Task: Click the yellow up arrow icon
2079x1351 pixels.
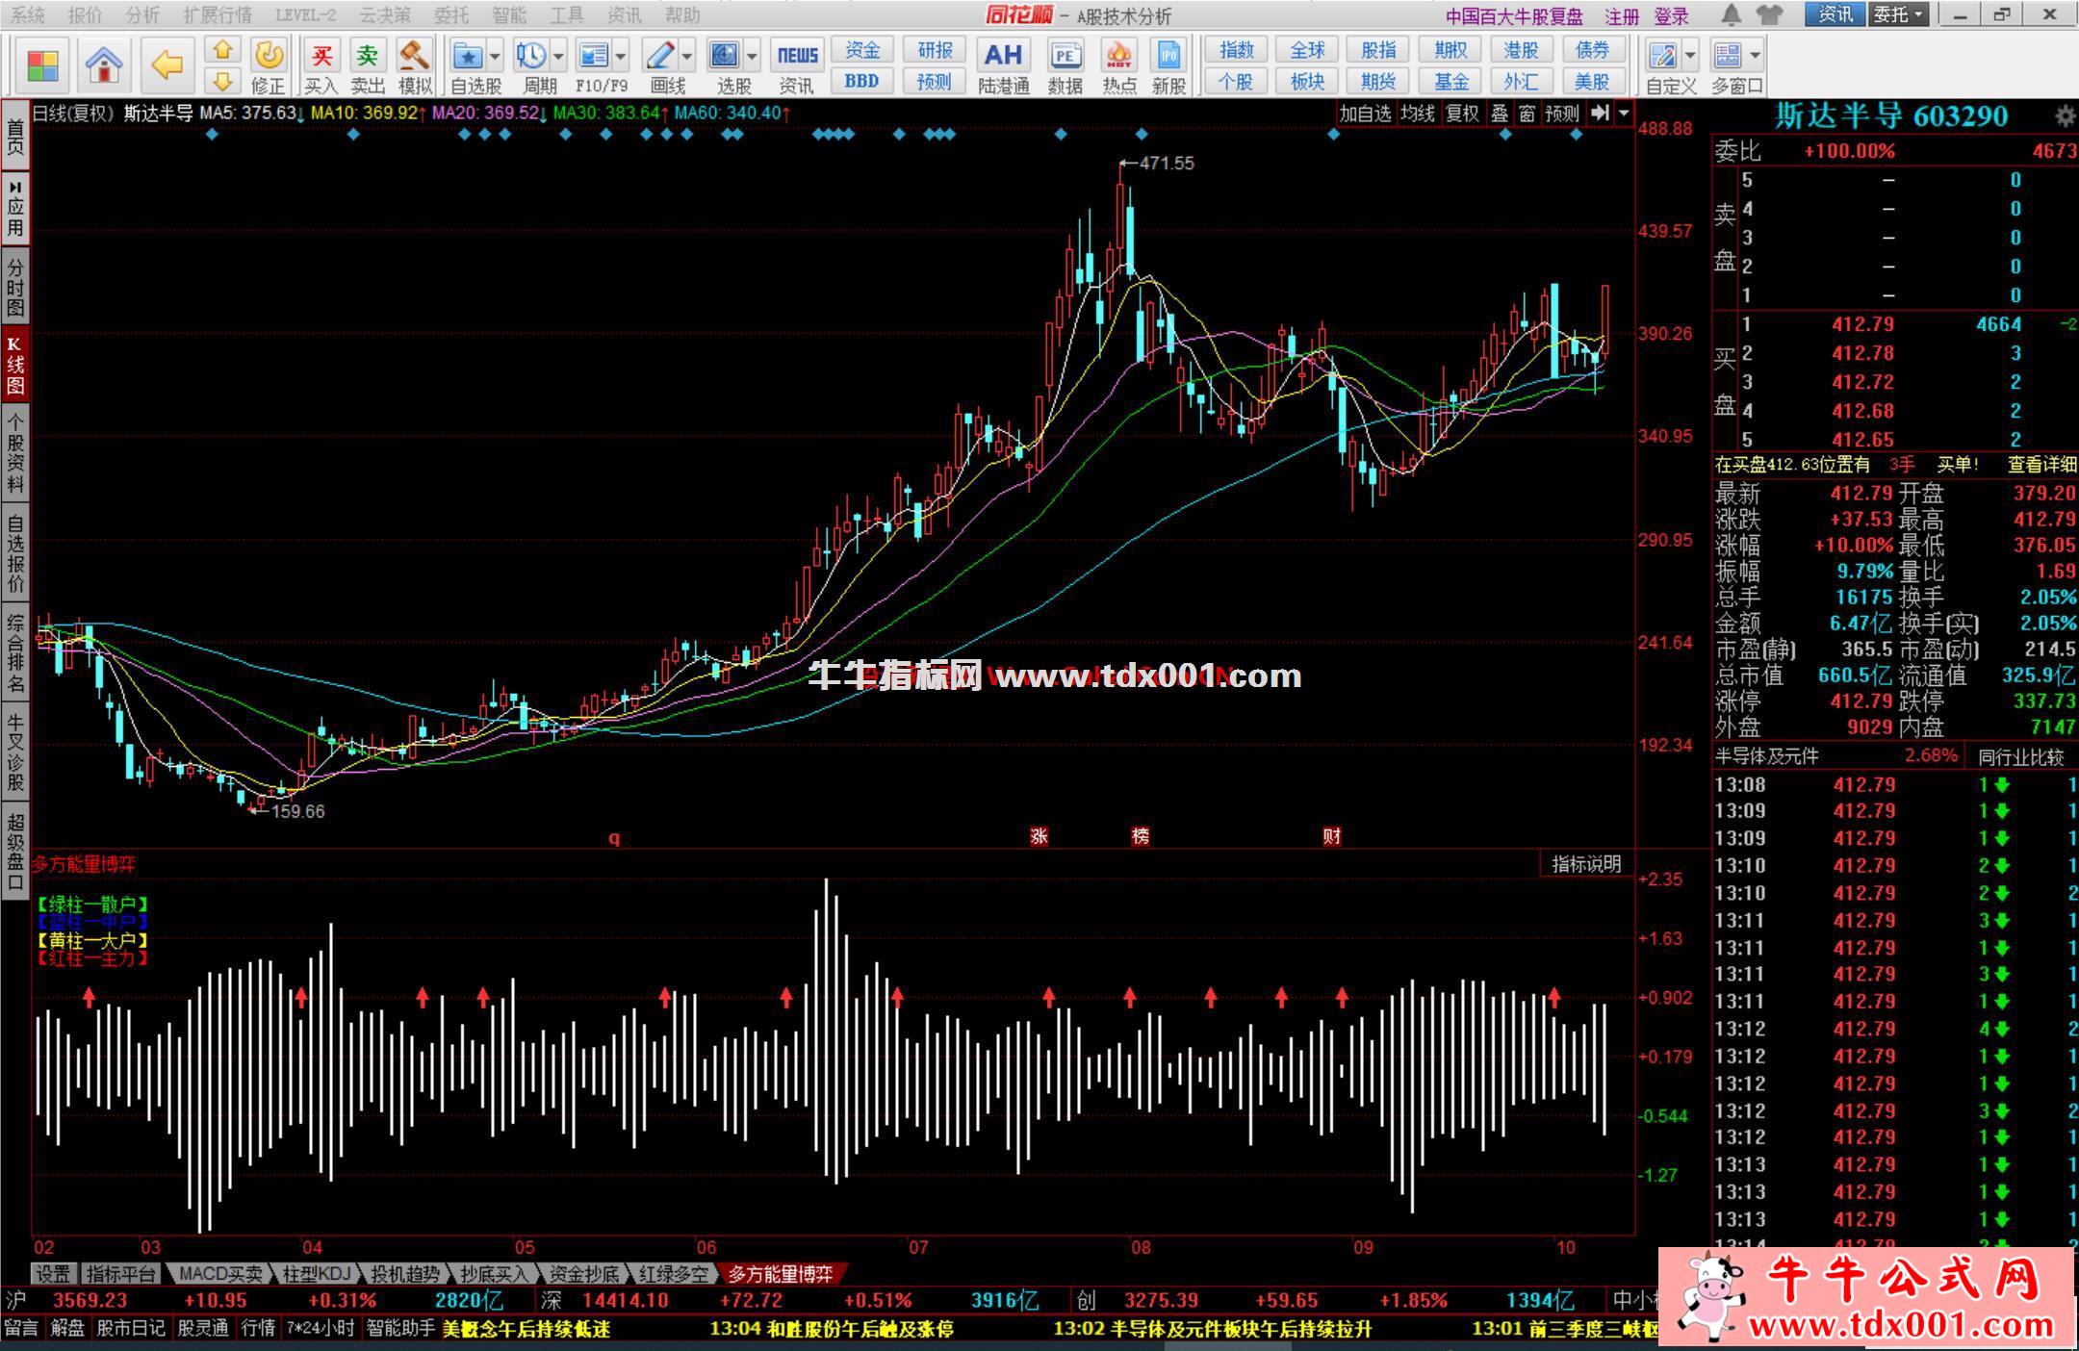Action: (222, 50)
